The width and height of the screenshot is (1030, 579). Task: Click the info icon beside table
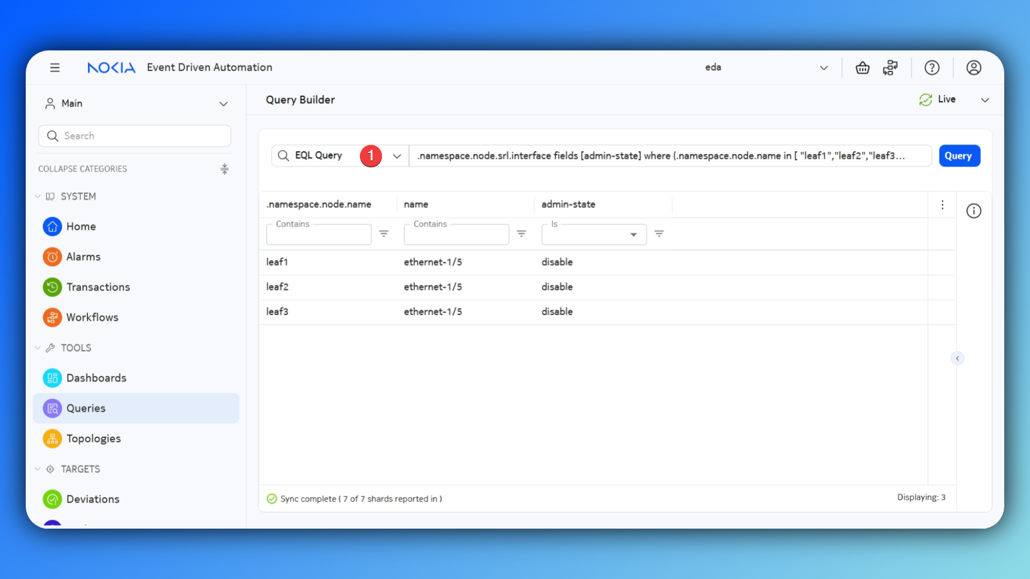click(x=974, y=211)
